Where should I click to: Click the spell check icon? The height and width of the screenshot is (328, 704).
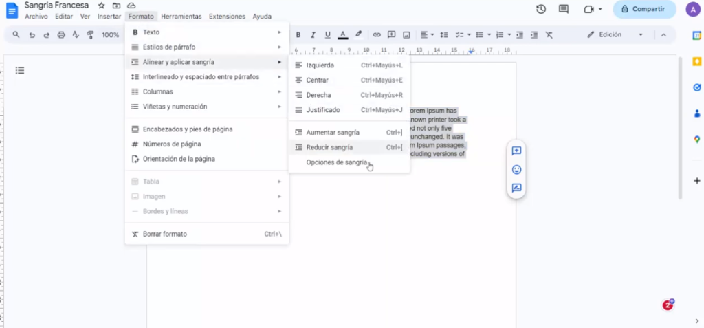pyautogui.click(x=76, y=34)
